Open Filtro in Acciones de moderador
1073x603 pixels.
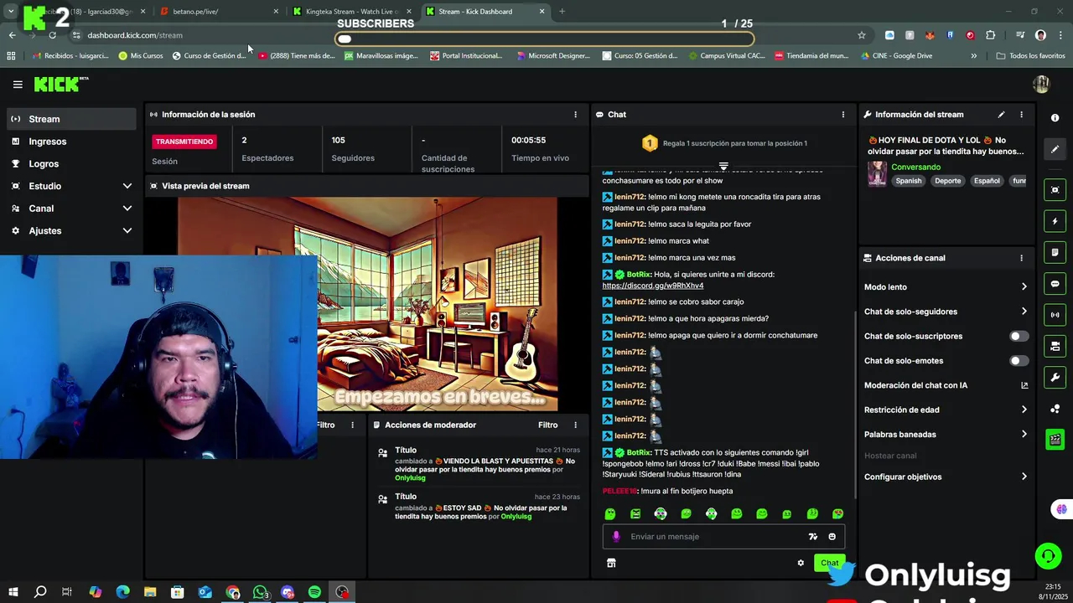pos(547,425)
